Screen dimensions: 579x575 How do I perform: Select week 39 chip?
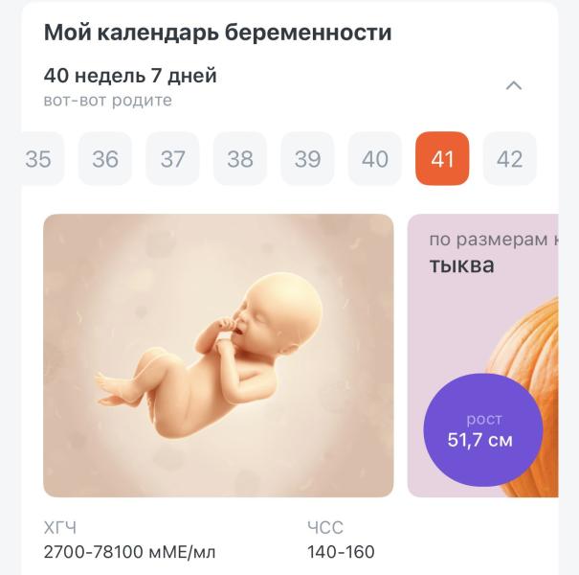[x=307, y=158]
